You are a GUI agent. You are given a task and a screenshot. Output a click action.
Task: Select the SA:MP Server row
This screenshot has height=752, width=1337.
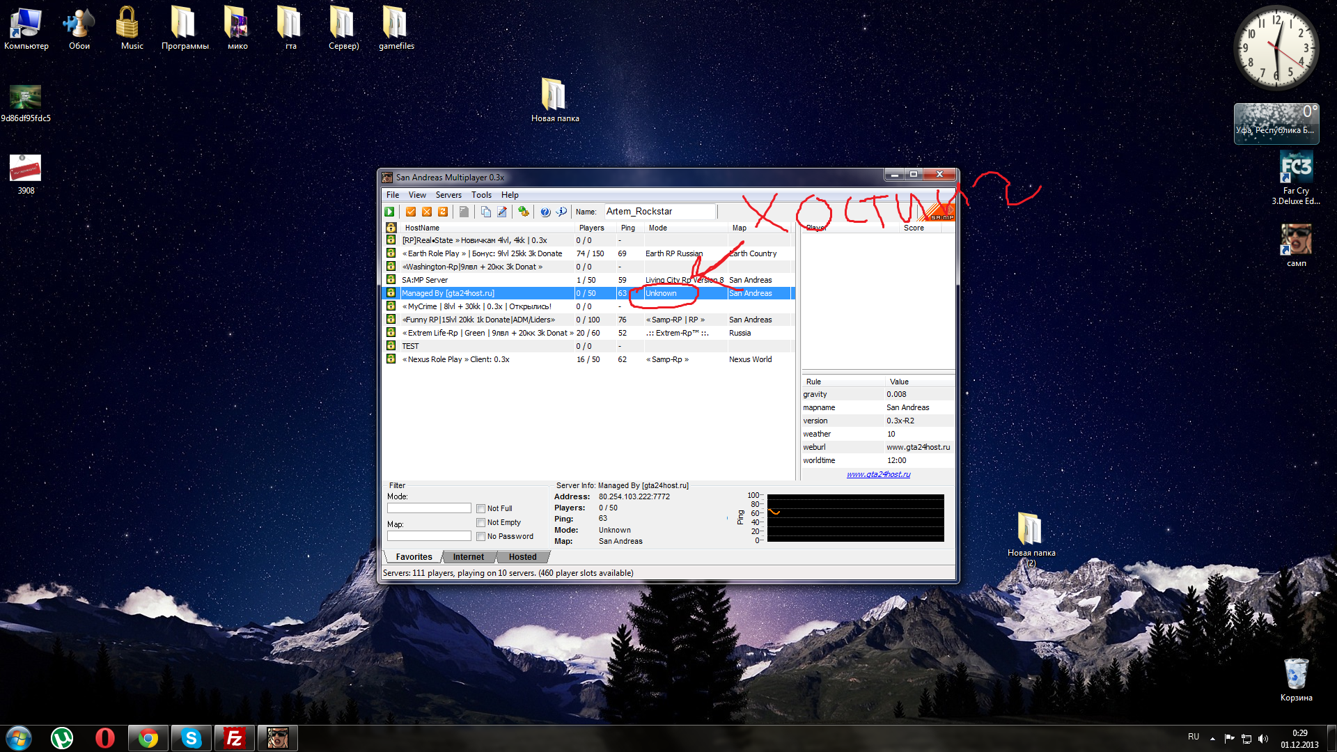coord(588,280)
